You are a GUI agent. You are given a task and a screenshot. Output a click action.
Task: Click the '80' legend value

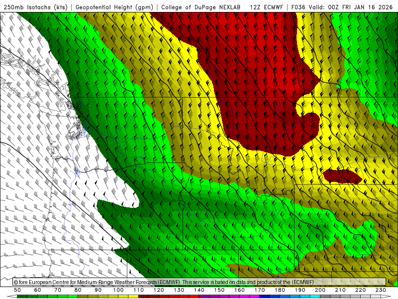pos(78,290)
